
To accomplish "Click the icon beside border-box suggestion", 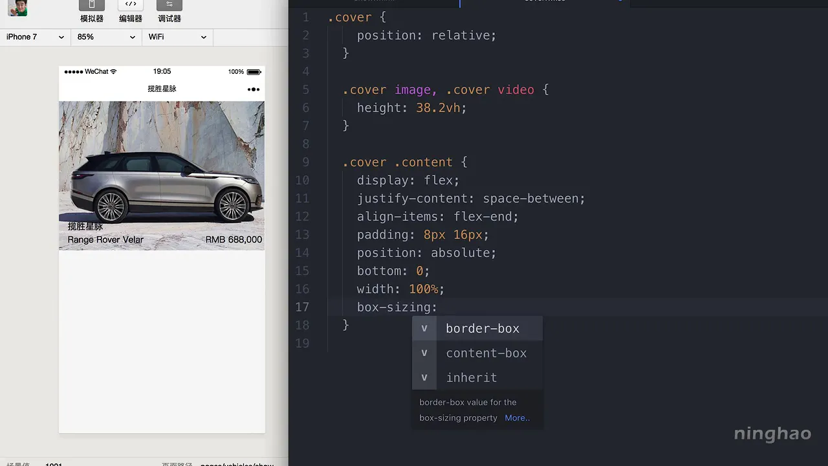I will coord(424,328).
